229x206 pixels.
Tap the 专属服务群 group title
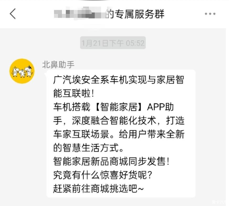point(139,14)
